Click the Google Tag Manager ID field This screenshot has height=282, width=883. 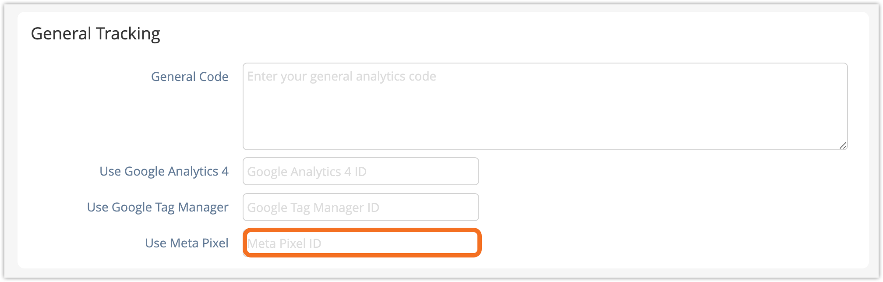[x=360, y=207]
